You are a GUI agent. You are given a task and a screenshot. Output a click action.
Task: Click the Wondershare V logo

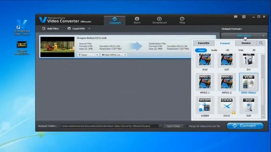pos(43,20)
